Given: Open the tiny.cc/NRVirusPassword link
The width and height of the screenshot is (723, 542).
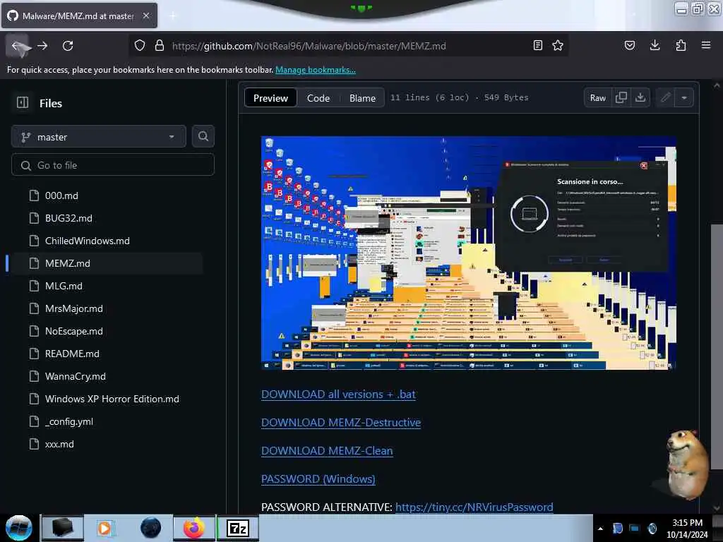Looking at the screenshot, I should pyautogui.click(x=474, y=507).
